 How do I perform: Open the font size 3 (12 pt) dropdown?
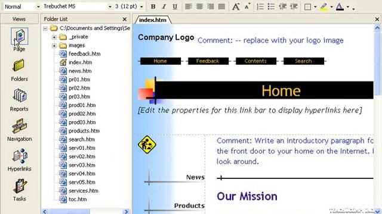click(x=141, y=7)
